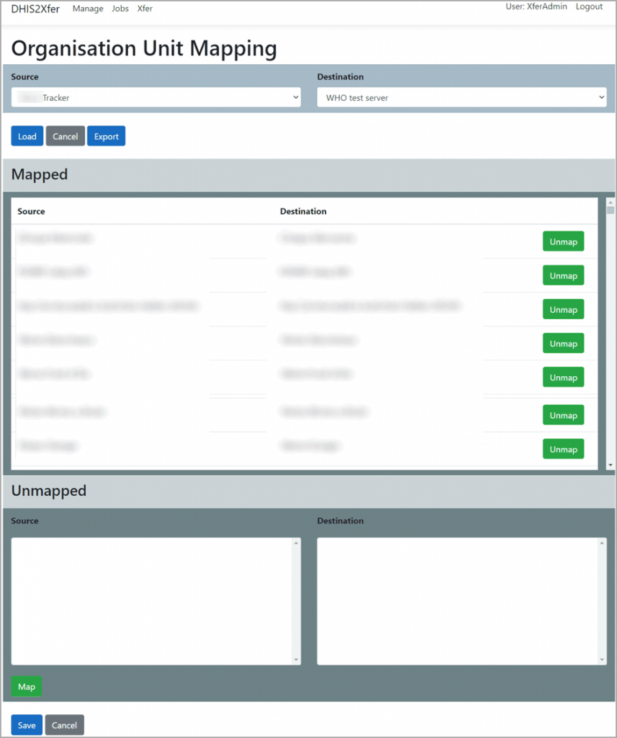This screenshot has height=738, width=617.
Task: Open the Destination server dropdown
Action: point(461,97)
